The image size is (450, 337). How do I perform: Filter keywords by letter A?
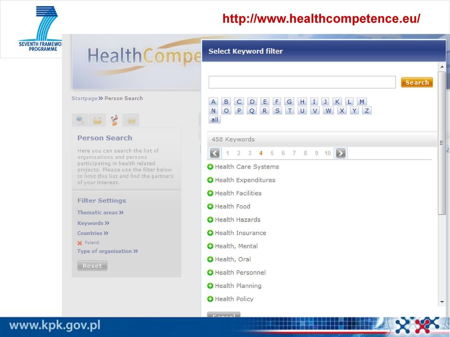213,102
